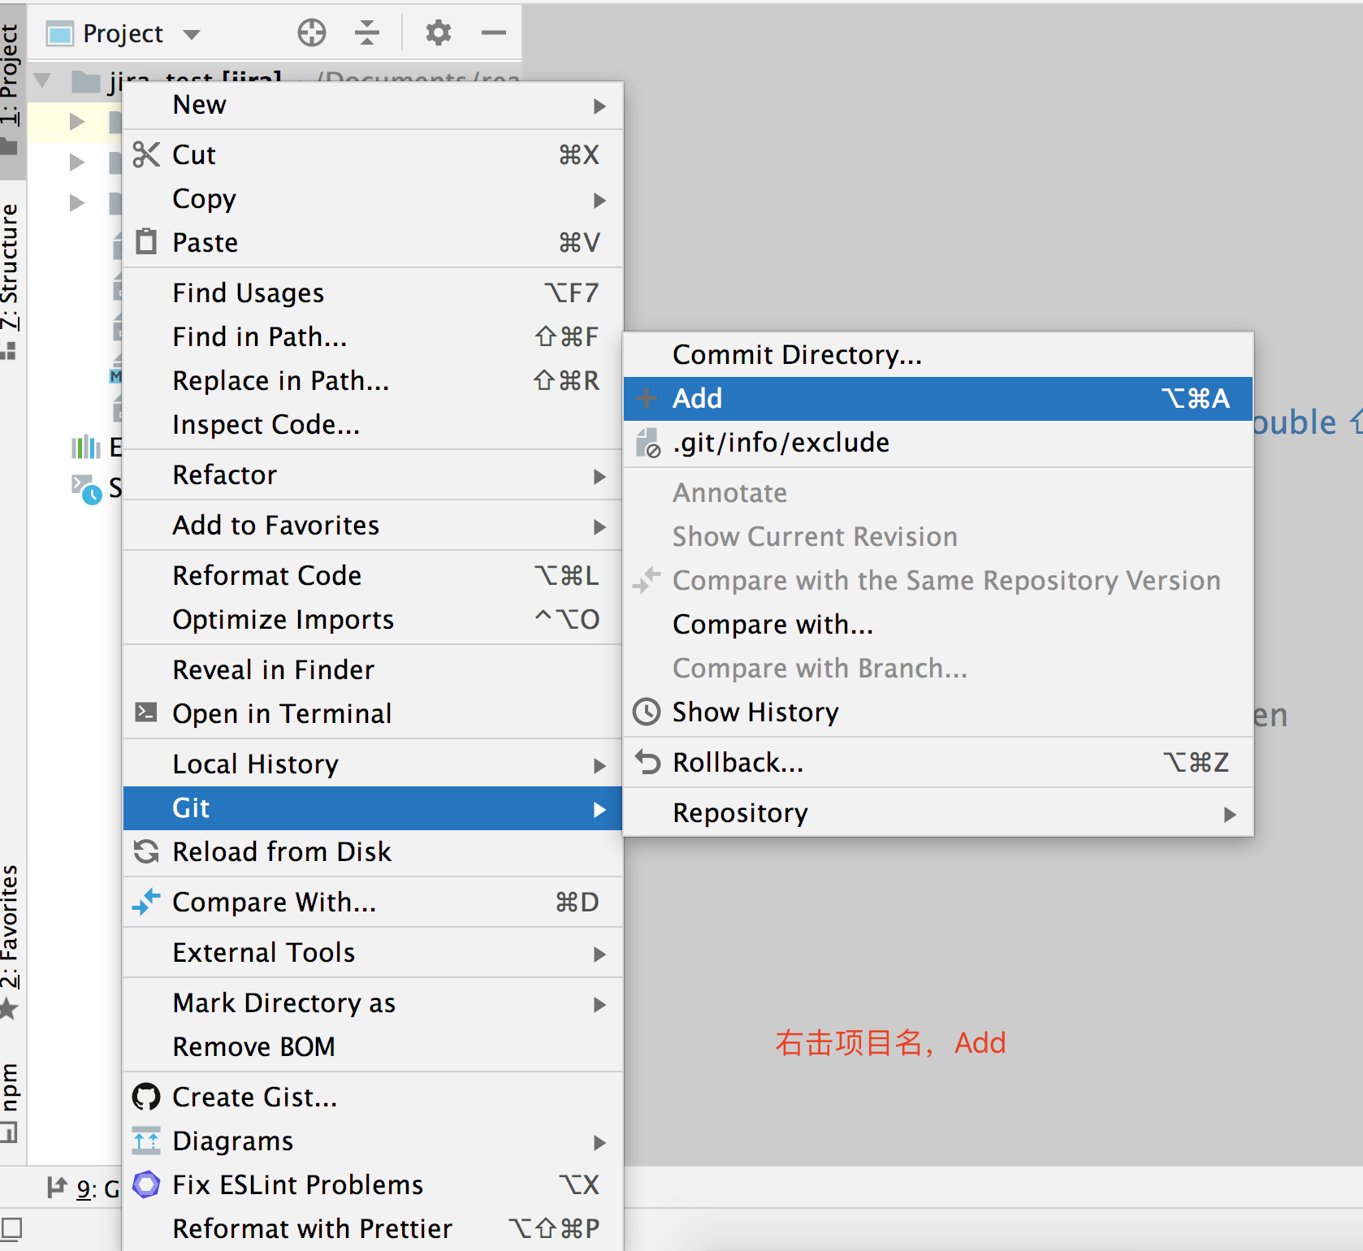Viewport: 1363px width, 1251px height.
Task: Open the Add to Favorites submenu
Action: pos(373,525)
